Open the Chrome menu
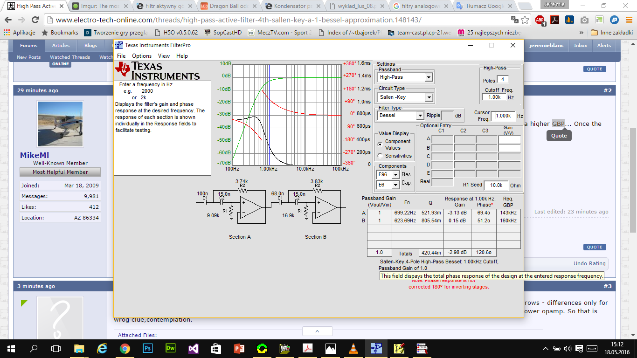The image size is (637, 358). pos(628,20)
